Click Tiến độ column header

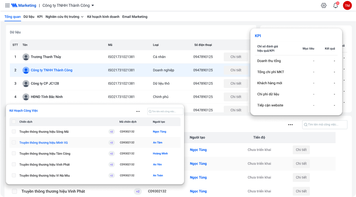pyautogui.click(x=259, y=137)
